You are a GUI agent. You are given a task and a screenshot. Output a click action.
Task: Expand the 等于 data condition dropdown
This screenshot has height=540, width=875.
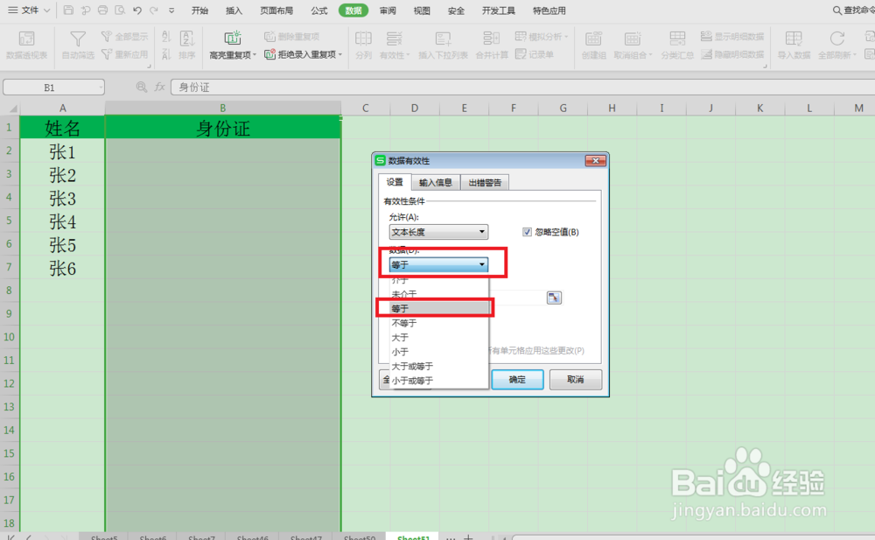click(482, 263)
